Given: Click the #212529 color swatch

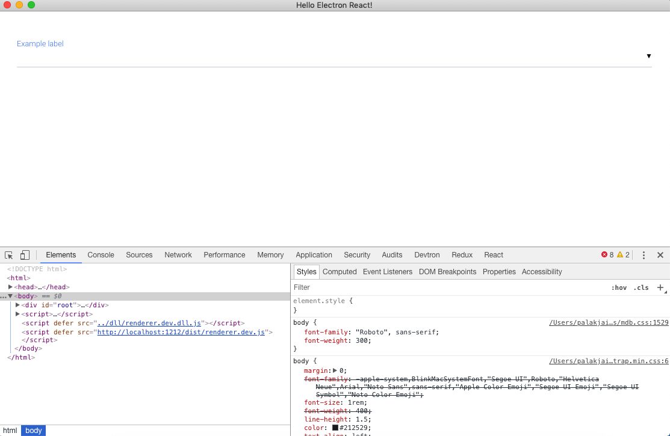Looking at the screenshot, I should pos(335,428).
